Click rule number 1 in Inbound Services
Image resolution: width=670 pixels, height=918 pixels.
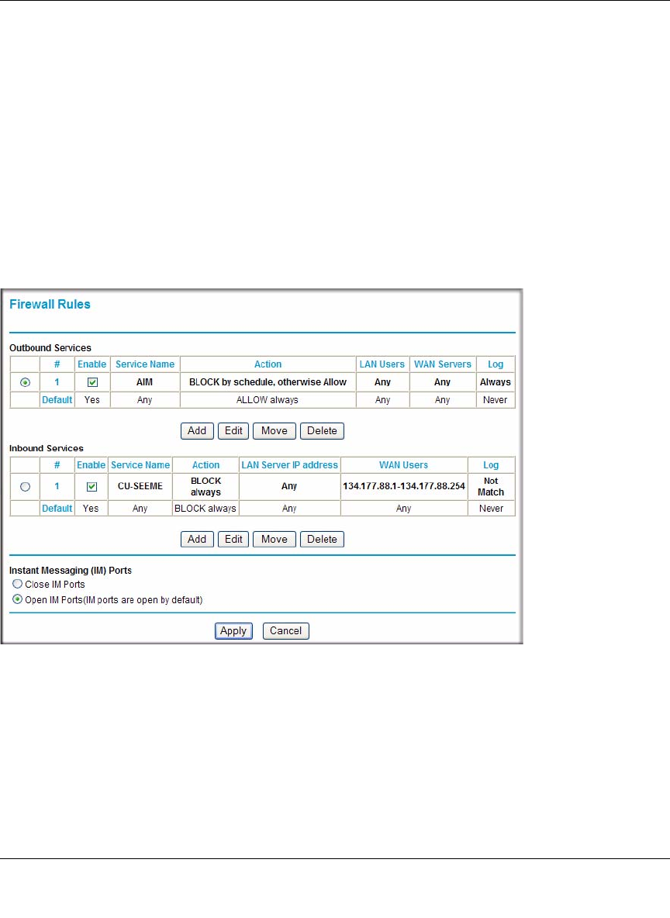[57, 486]
